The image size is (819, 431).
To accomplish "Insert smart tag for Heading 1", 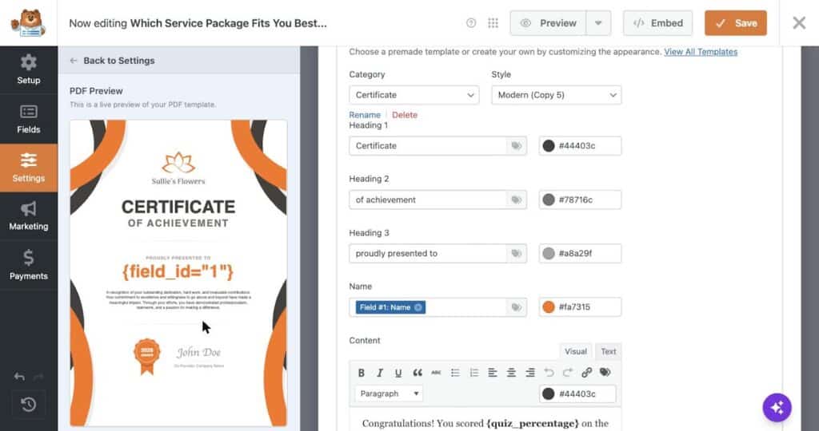I will coord(517,146).
